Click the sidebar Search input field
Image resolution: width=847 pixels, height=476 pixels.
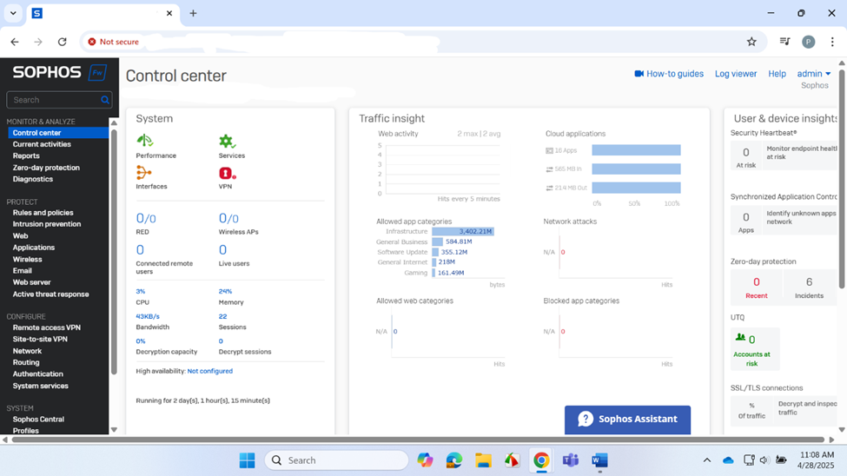[x=52, y=100]
